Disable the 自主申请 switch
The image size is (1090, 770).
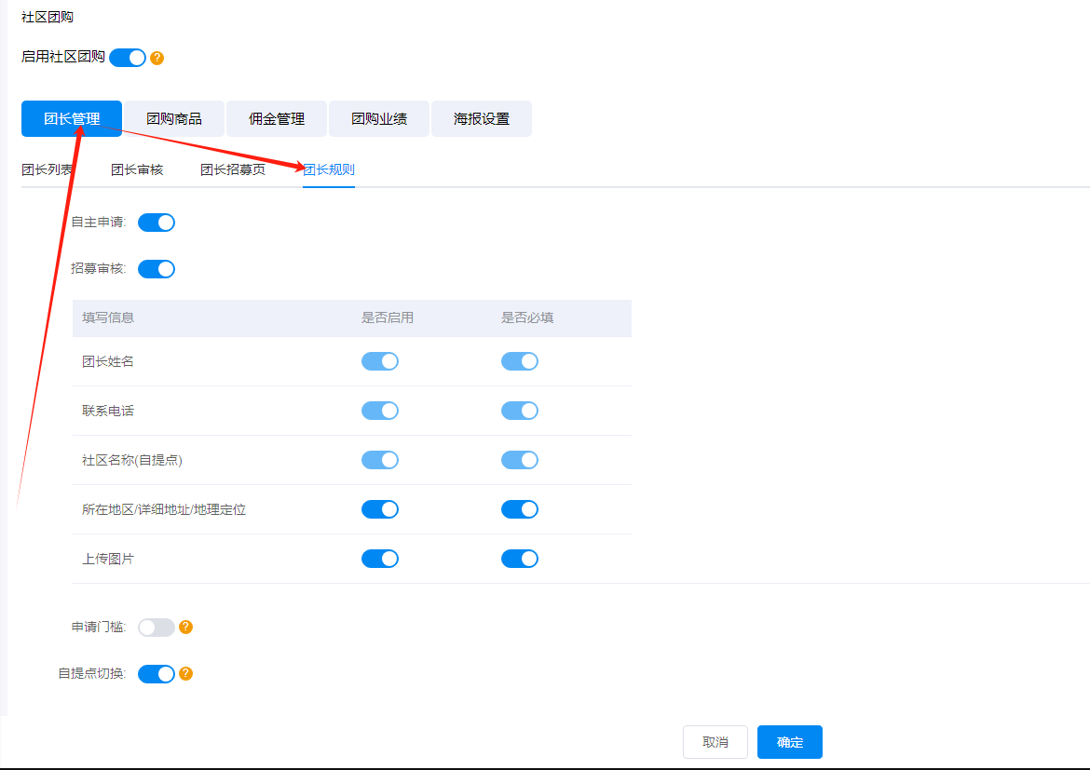(x=157, y=223)
